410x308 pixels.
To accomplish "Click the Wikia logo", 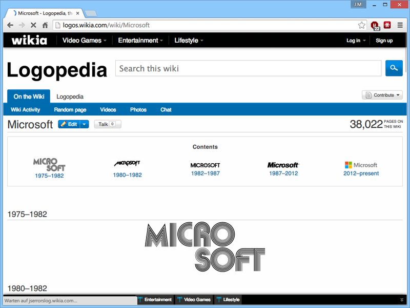I will (x=29, y=40).
